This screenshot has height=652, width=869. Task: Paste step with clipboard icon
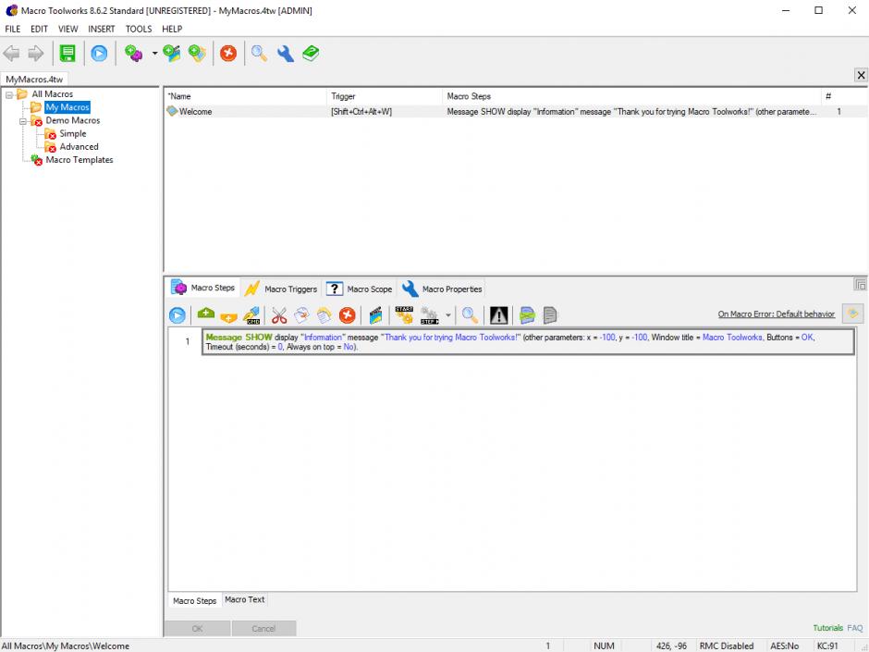pos(324,315)
